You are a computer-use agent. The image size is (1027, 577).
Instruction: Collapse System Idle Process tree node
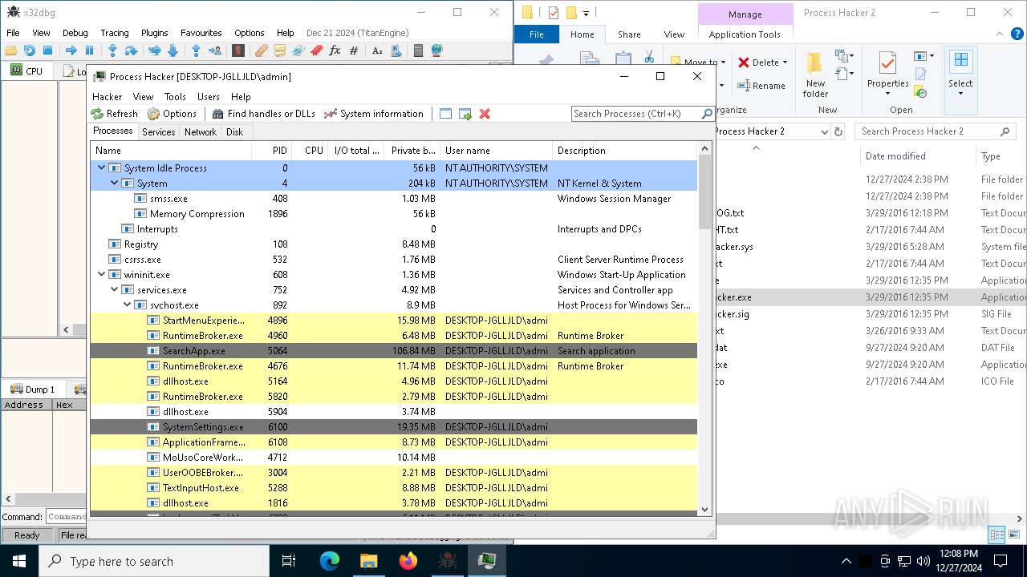point(101,168)
